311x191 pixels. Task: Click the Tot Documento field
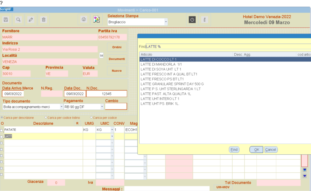[x=279, y=183]
